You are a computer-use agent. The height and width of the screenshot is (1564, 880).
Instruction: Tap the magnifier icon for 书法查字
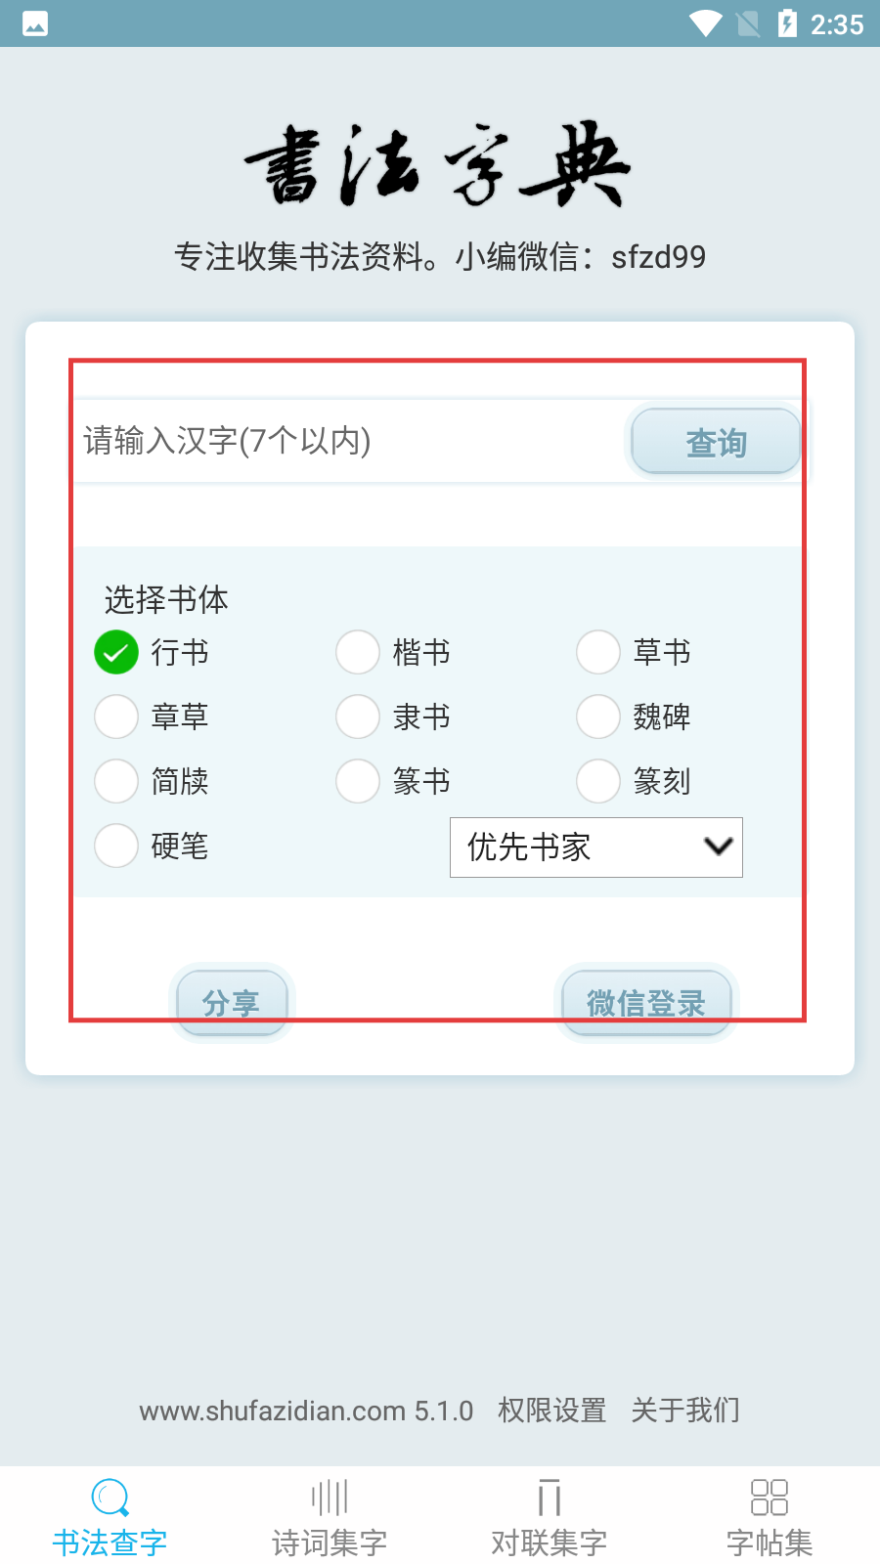110,1497
